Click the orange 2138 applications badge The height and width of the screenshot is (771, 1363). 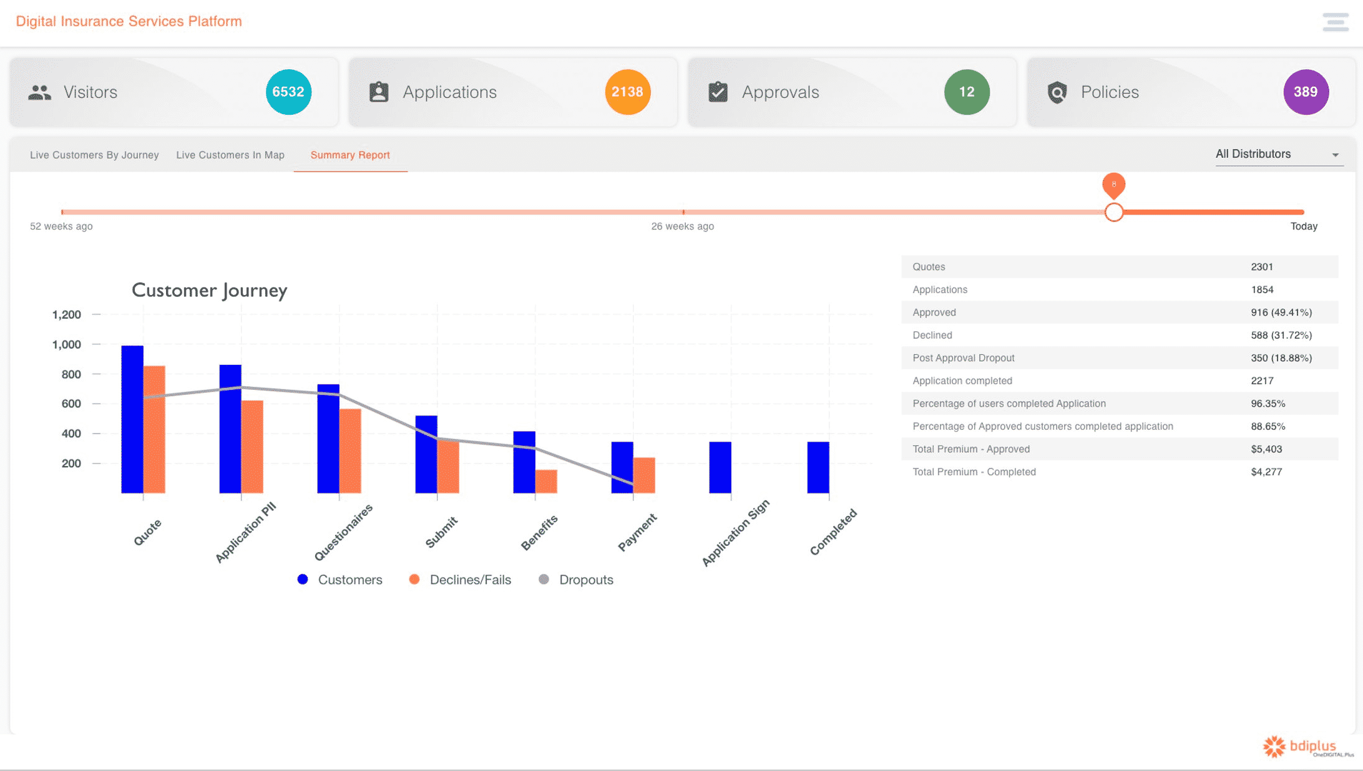[627, 92]
